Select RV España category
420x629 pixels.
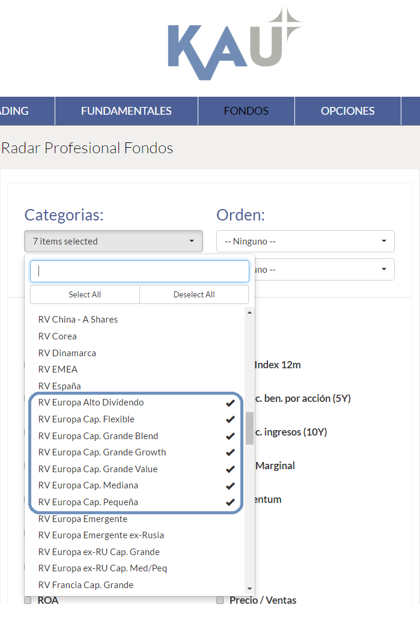[x=135, y=386]
